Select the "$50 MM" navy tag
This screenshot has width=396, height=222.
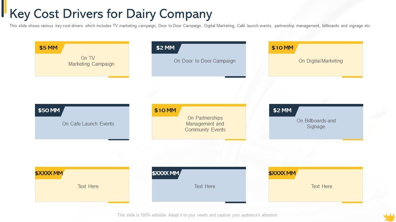click(49, 110)
